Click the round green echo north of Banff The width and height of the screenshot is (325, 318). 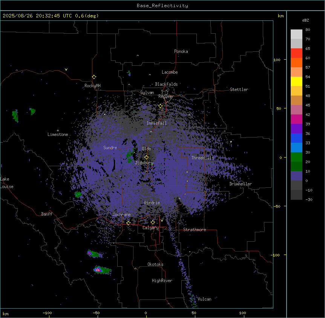pos(78,194)
